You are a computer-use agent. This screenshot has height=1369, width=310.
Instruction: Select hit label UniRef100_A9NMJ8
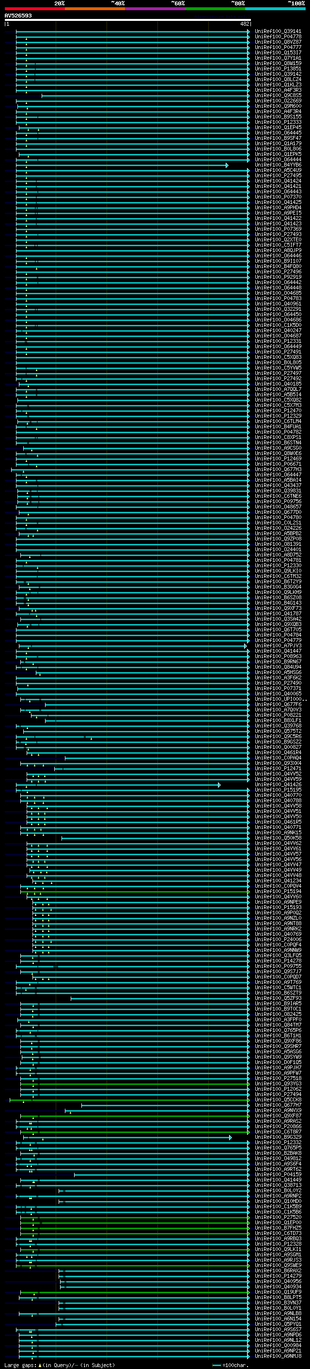tap(278, 1357)
